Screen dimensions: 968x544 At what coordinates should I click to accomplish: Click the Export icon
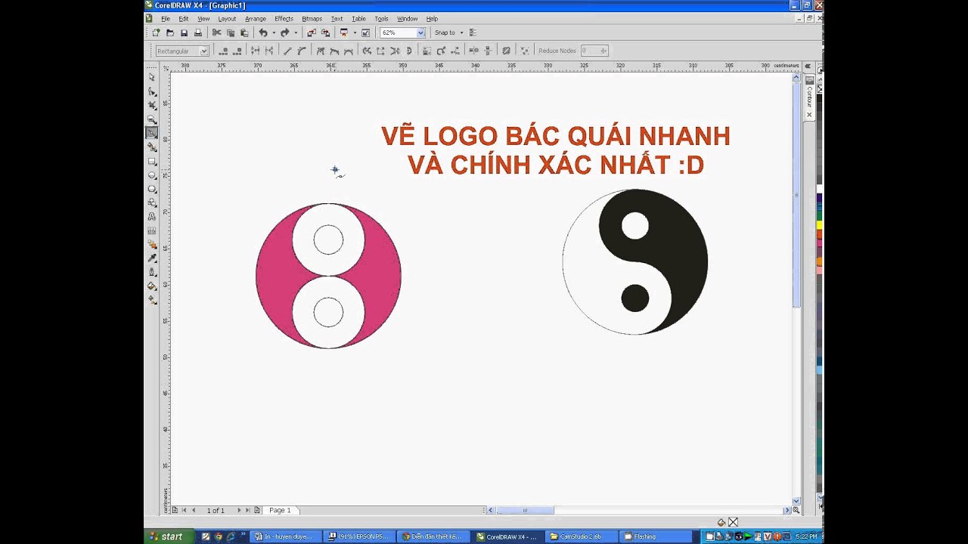325,32
